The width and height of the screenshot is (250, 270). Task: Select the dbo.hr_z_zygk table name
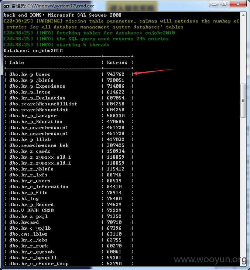(28, 246)
